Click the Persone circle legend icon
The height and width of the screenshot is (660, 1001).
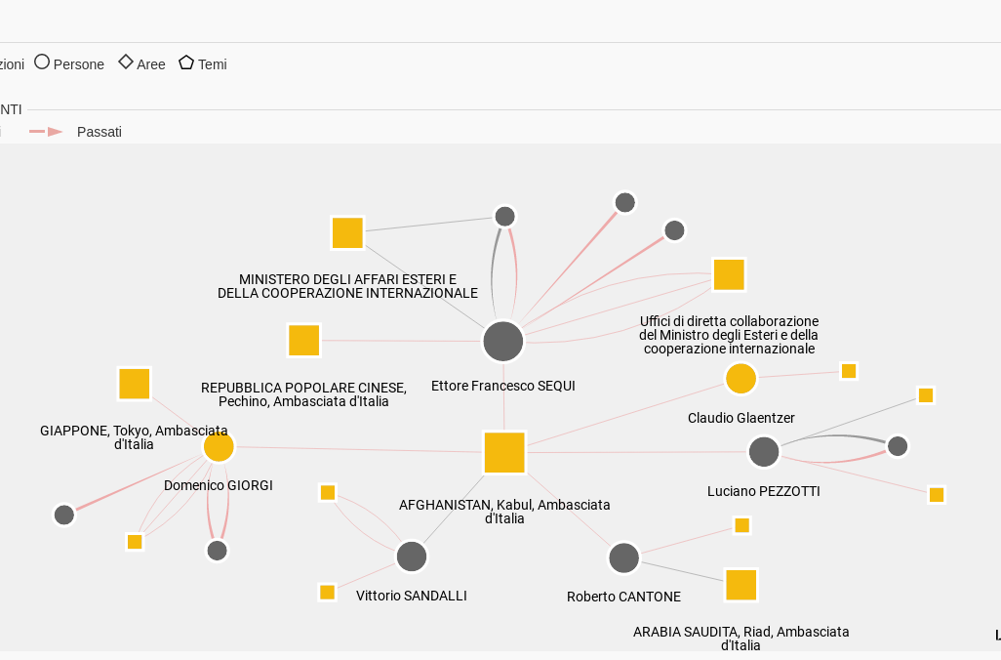click(42, 62)
